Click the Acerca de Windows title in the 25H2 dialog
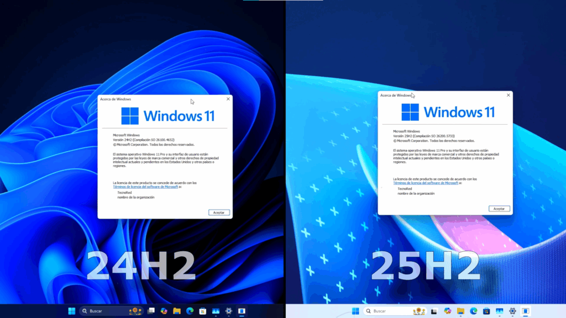This screenshot has width=566, height=318. pos(396,95)
